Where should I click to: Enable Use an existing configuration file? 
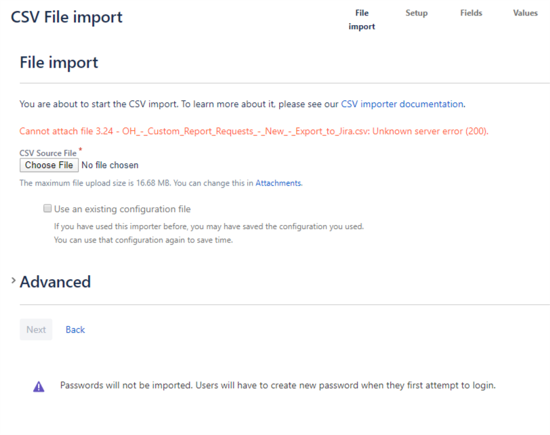(47, 209)
